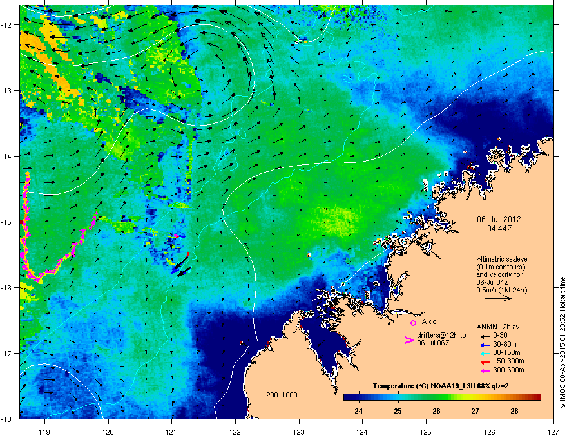Click the '0.5m/s (1kt 24h)' caption
This screenshot has width=567, height=438.
tap(501, 290)
